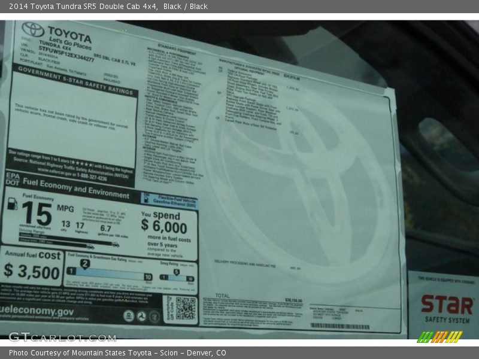Image resolution: width=479 pixels, height=359 pixels.
Task: Click the 'Let's Go Places' slogan
Action: click(70, 43)
